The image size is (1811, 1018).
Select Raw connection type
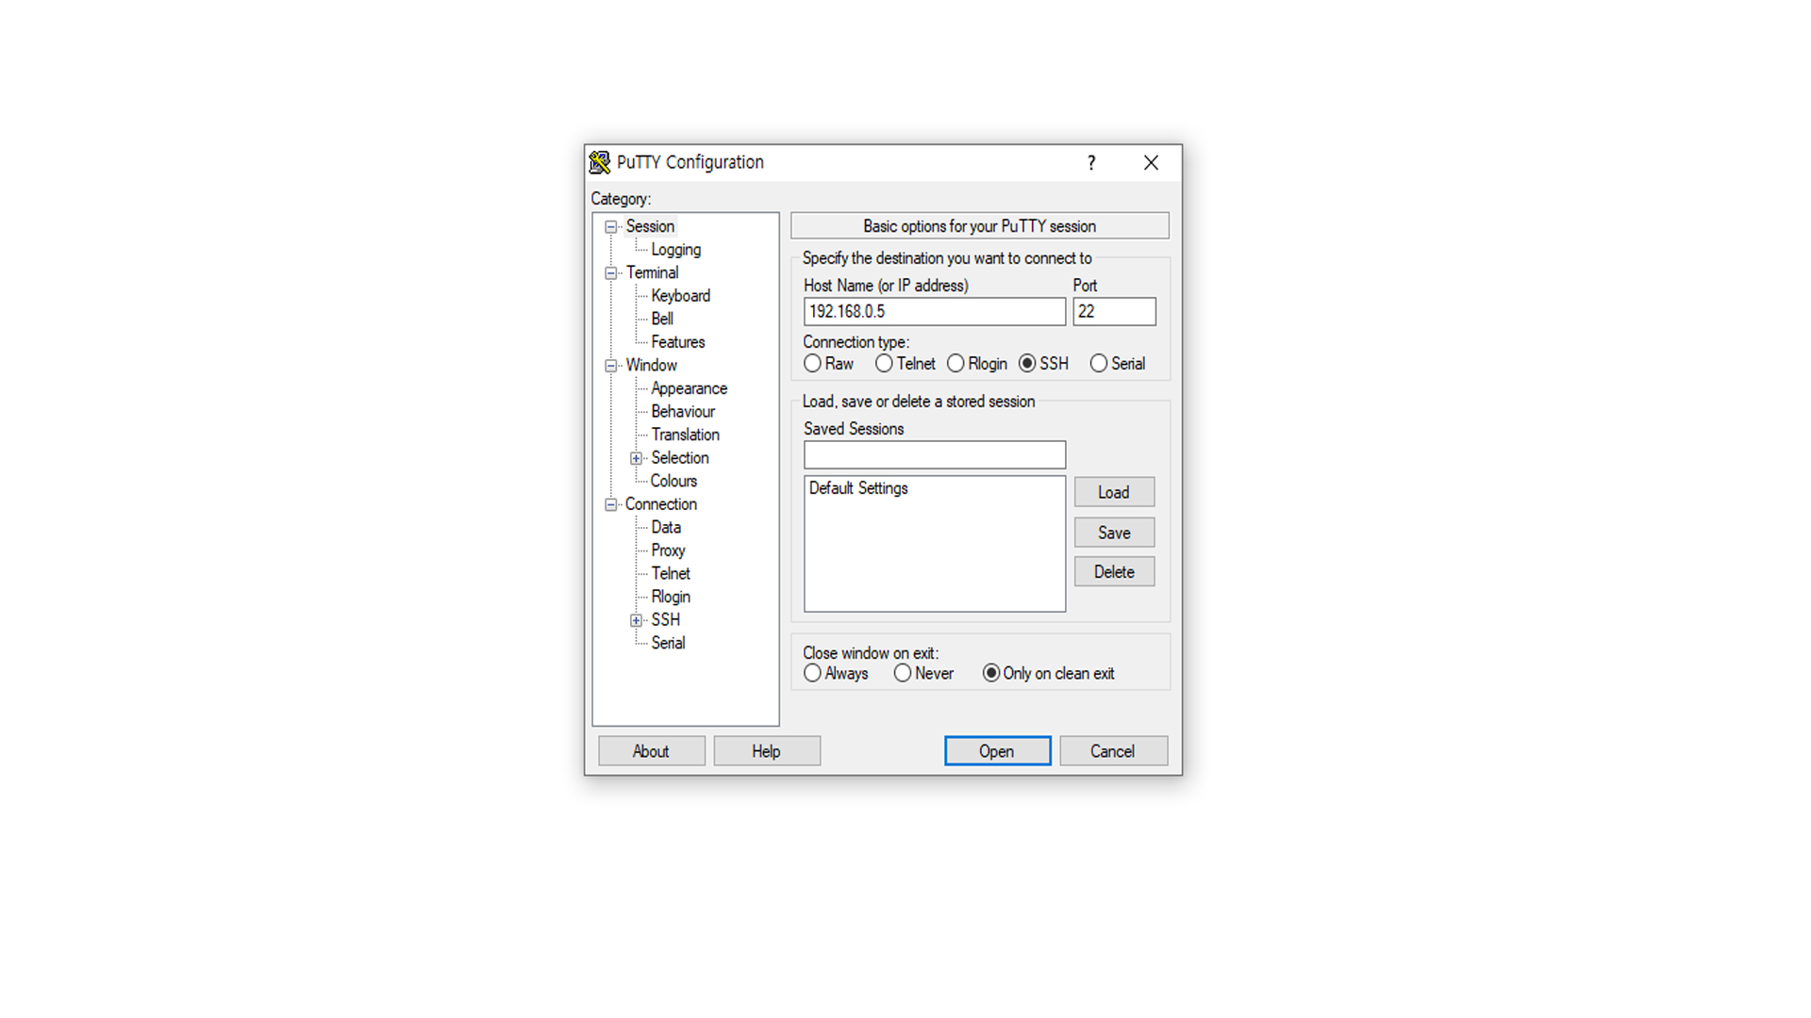(812, 363)
